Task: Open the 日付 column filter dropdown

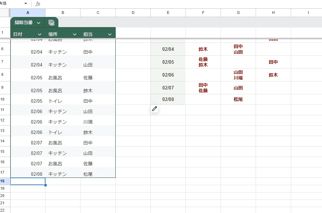Action: (40, 34)
